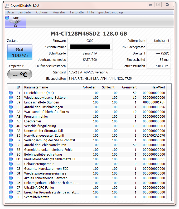This screenshot has width=179, height=209.
Task: Select the 'UltraDMA CRC Fehler' parameter name
Action: tap(39, 187)
